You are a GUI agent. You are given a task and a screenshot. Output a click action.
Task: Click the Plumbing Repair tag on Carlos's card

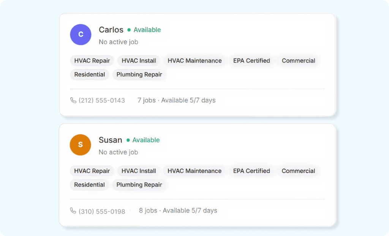[139, 74]
